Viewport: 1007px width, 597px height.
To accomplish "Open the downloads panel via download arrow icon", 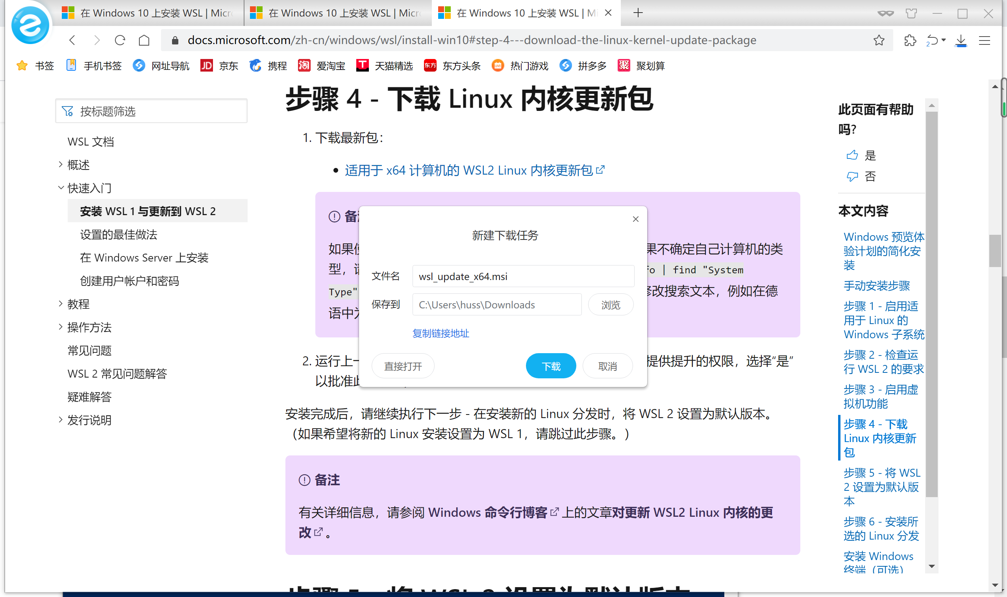I will tap(961, 40).
